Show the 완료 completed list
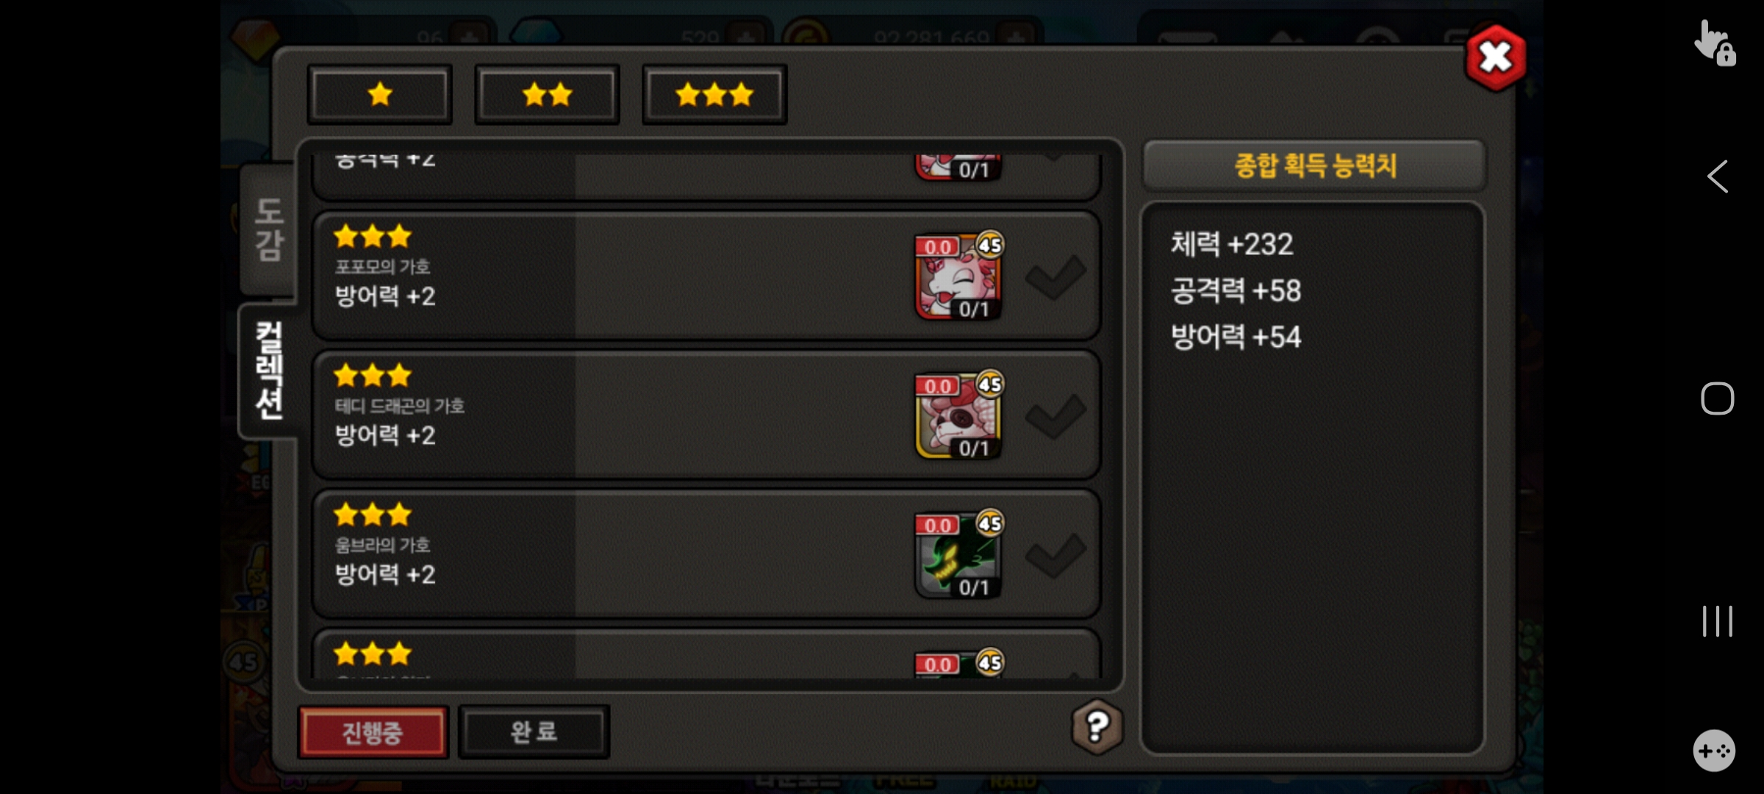 (x=534, y=732)
